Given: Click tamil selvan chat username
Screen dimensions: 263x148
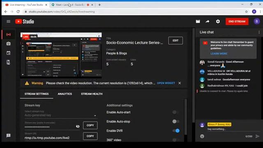Looking at the screenshot, I should tap(214, 79).
